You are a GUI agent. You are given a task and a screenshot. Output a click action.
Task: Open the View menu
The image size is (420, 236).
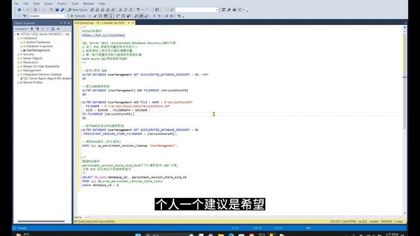[36, 4]
